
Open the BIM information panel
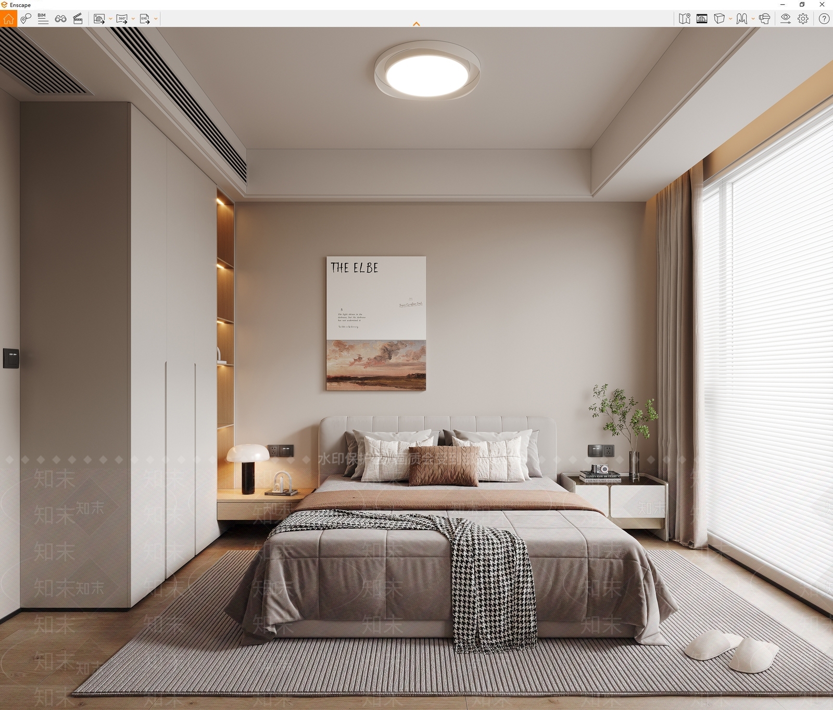(43, 19)
